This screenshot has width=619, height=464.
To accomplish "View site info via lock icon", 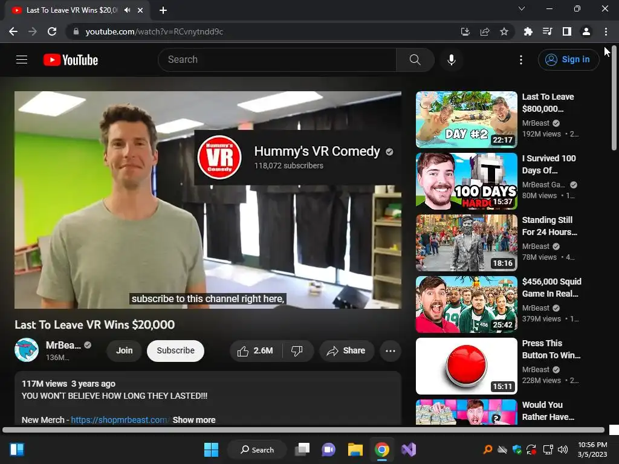I will [x=76, y=31].
